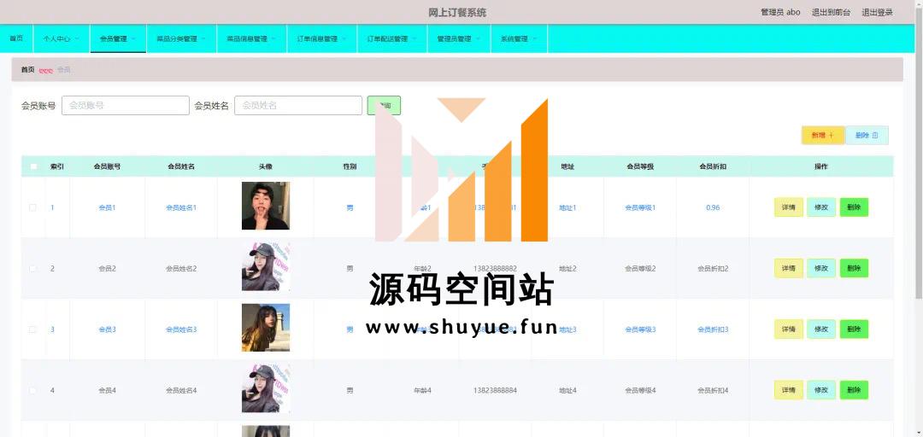Expand the 会员管理 menu arrow
Viewport: 923px width, 437px height.
133,38
